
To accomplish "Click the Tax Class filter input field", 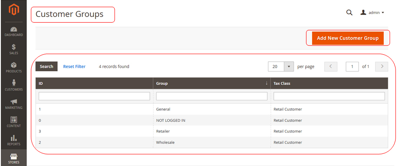I will click(x=329, y=96).
